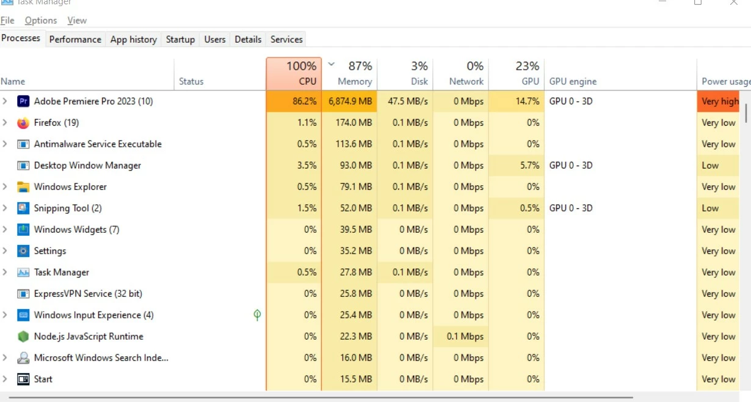Expand the Start process row
This screenshot has height=402, width=751.
click(x=5, y=379)
